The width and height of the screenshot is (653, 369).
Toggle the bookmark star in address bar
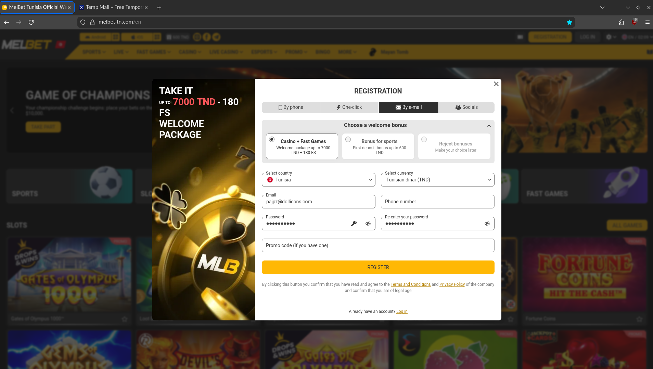point(569,22)
